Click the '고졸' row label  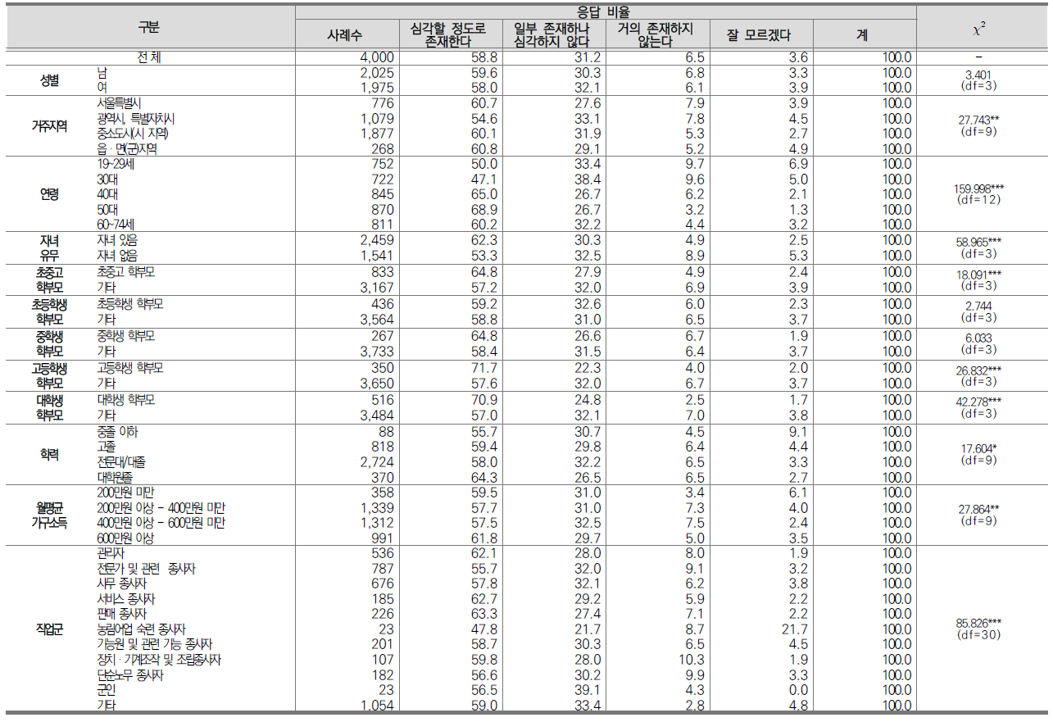[107, 447]
